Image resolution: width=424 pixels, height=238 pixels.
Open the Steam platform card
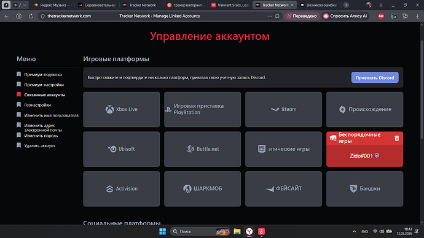(x=283, y=109)
